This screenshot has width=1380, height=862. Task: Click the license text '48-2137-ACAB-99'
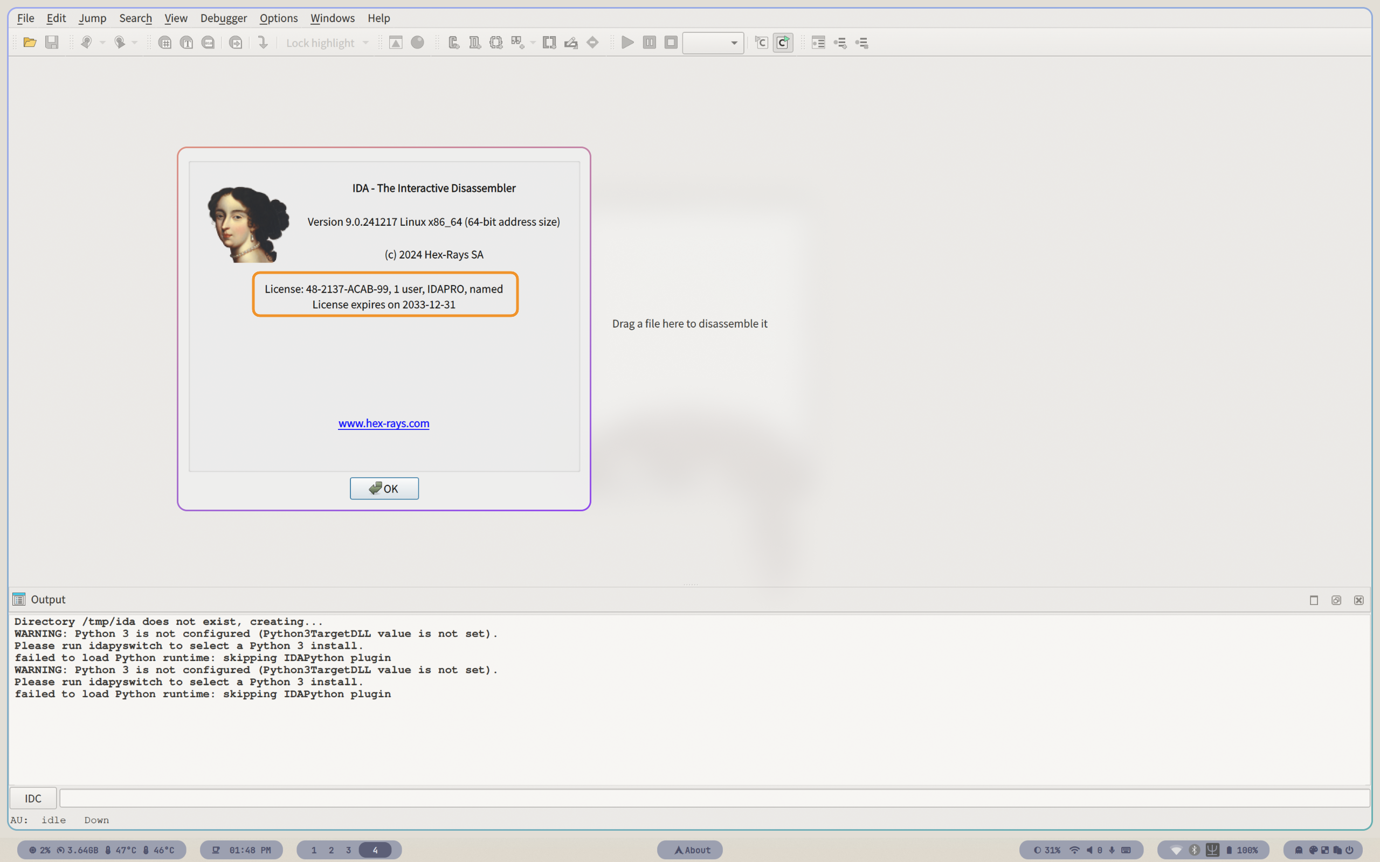347,288
